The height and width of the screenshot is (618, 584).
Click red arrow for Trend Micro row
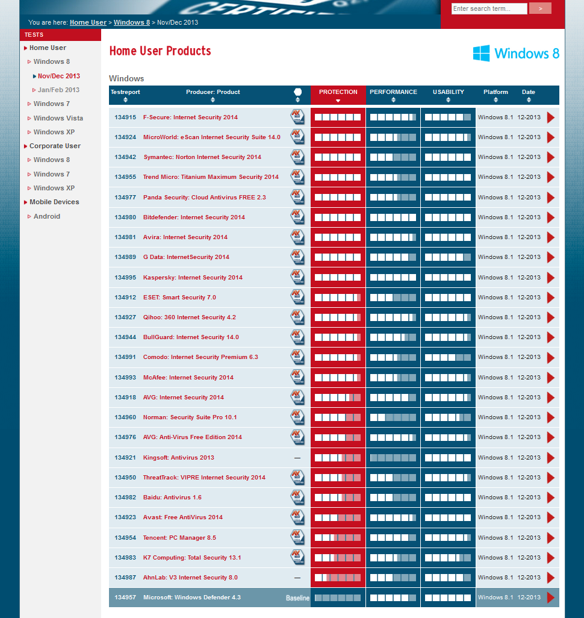(550, 177)
